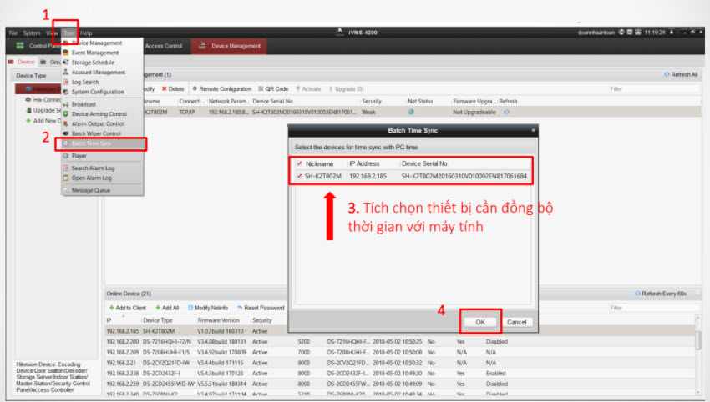The image size is (710, 402).
Task: Click the Event Management icon in menu
Action: pos(66,53)
